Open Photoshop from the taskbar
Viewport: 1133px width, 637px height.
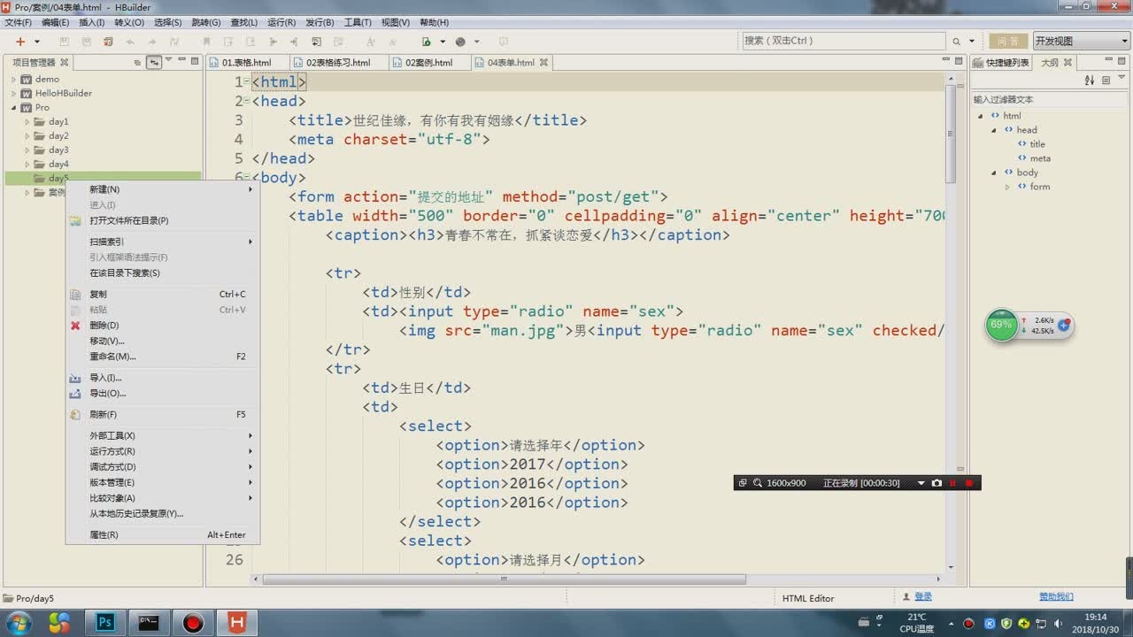click(x=105, y=623)
